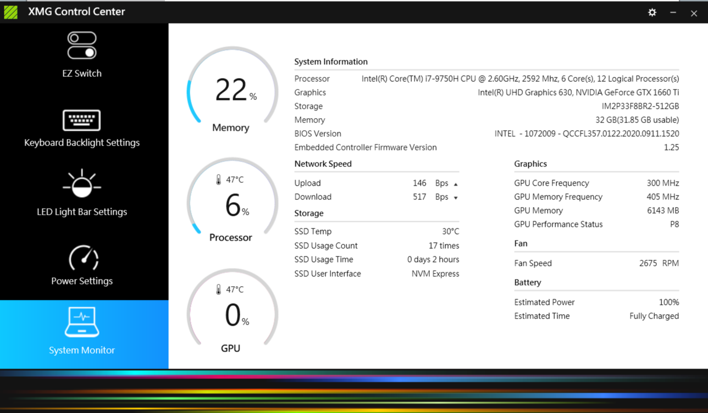Click the IM2P33F8BR2-512GB storage value
708x413 pixels.
click(x=640, y=106)
